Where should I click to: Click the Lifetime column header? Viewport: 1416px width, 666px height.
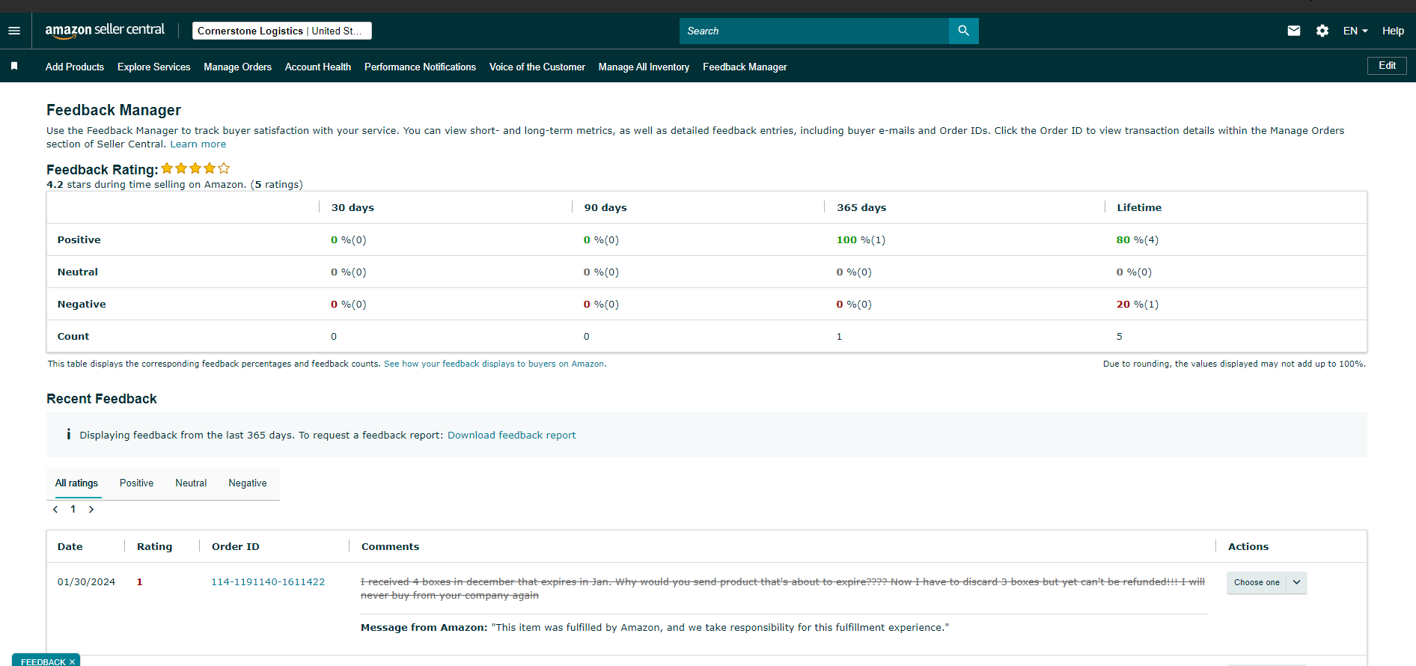pos(1139,208)
